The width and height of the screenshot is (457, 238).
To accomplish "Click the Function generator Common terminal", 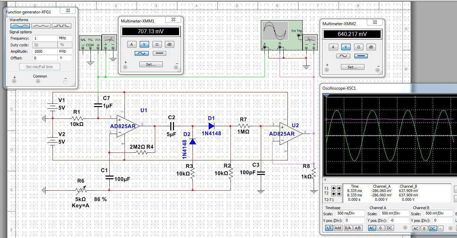I will pyautogui.click(x=38, y=81).
